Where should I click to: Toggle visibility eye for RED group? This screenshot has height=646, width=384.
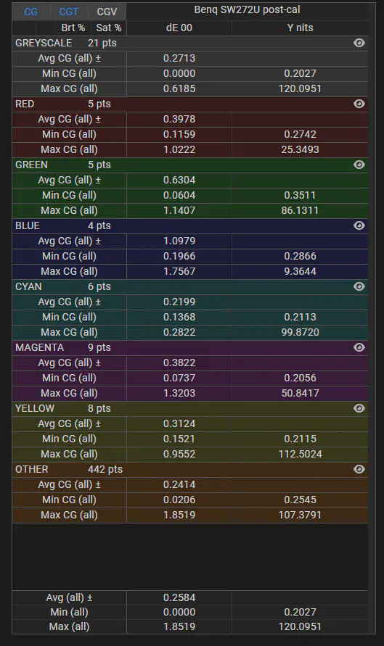359,104
